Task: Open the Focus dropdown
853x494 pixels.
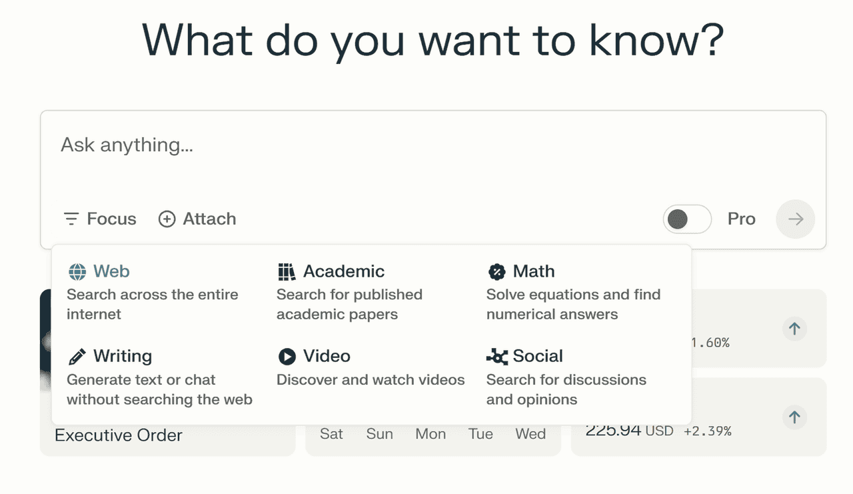Action: click(x=100, y=219)
